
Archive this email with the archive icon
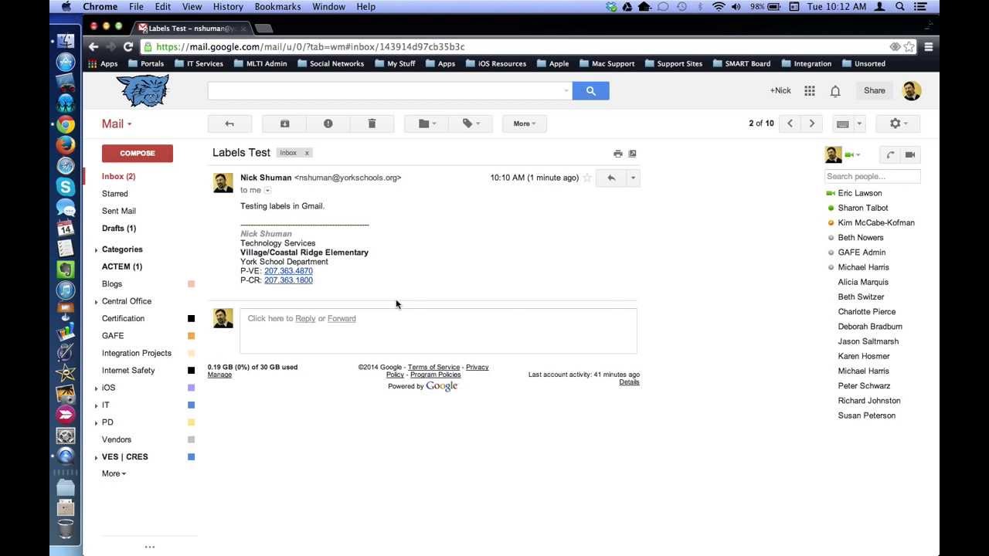click(284, 124)
